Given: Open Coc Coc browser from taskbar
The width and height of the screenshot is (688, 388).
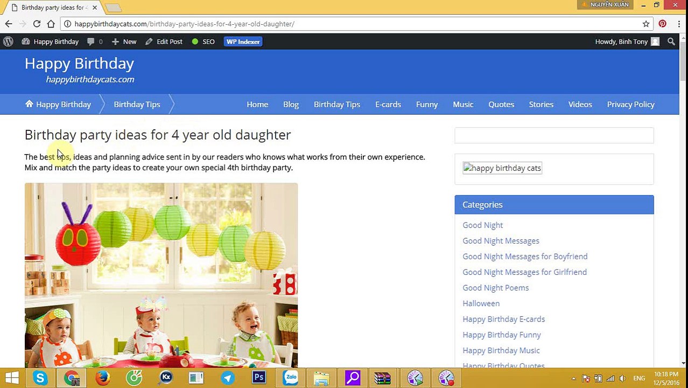Looking at the screenshot, I should (x=134, y=378).
